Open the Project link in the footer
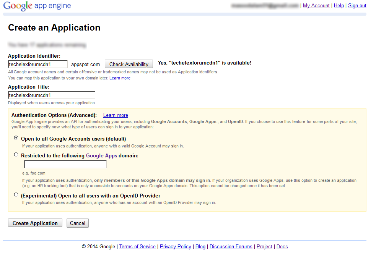The image size is (376, 254). pos(264,246)
